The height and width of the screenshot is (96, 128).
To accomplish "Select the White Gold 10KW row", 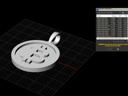I will click(112, 33).
